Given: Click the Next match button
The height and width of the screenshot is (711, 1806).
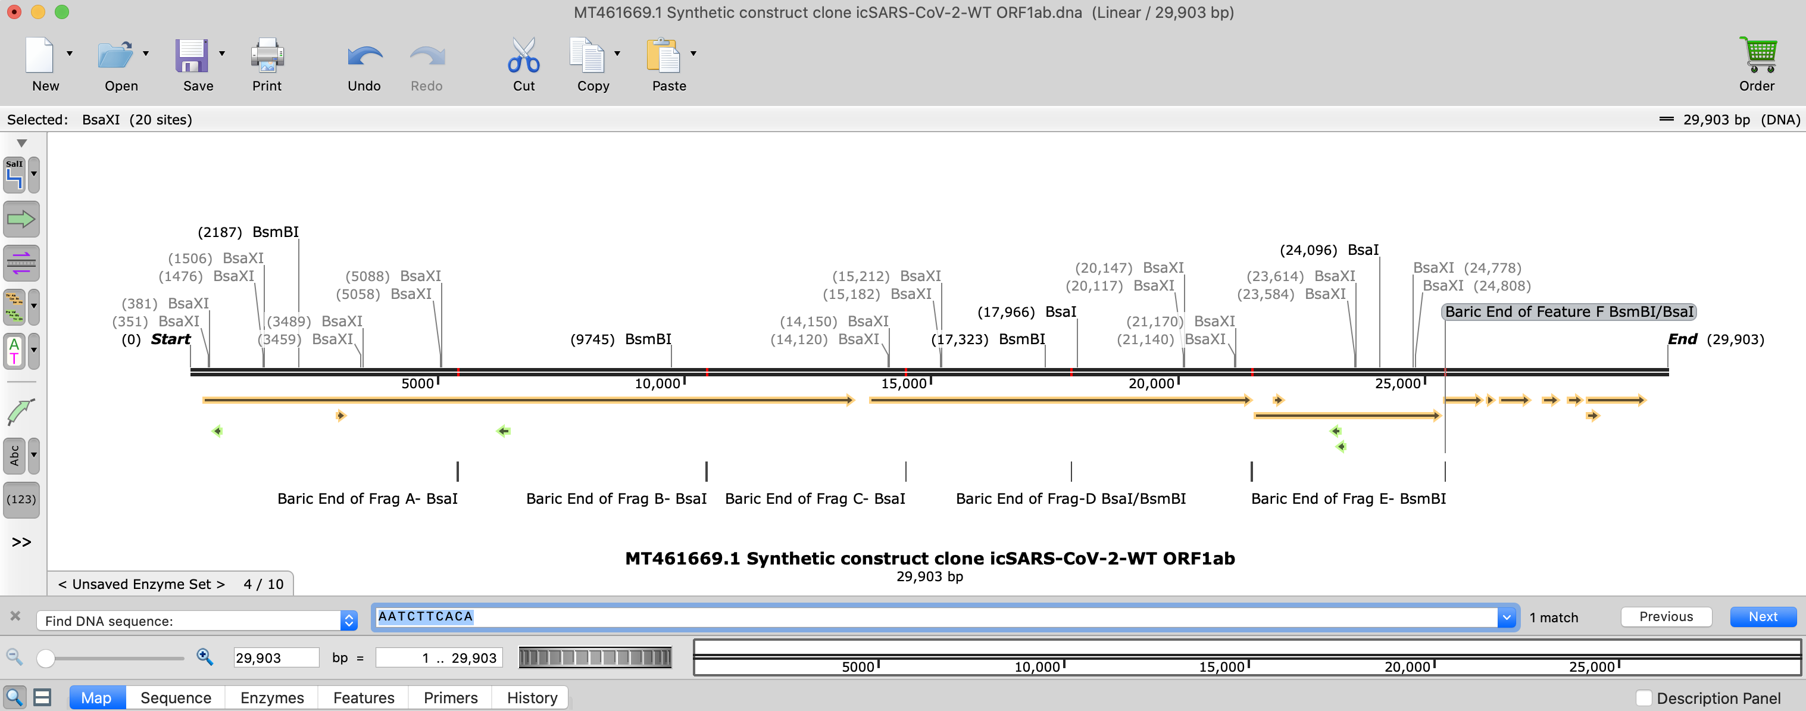Looking at the screenshot, I should pos(1762,616).
